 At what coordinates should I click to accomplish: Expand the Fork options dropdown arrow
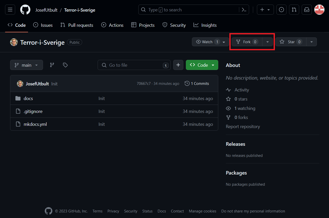(268, 42)
